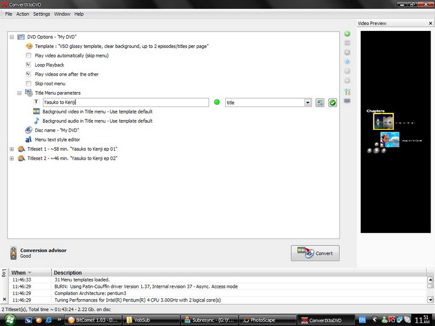Switch to Subresync taskbar button
The image size is (435, 326).
click(209, 320)
